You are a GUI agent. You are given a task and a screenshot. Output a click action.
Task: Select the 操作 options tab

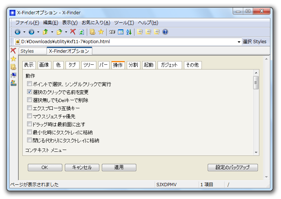coord(118,65)
